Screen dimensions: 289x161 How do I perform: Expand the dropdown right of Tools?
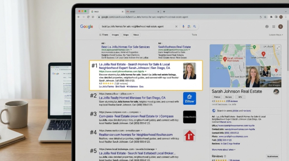(x=276, y=35)
